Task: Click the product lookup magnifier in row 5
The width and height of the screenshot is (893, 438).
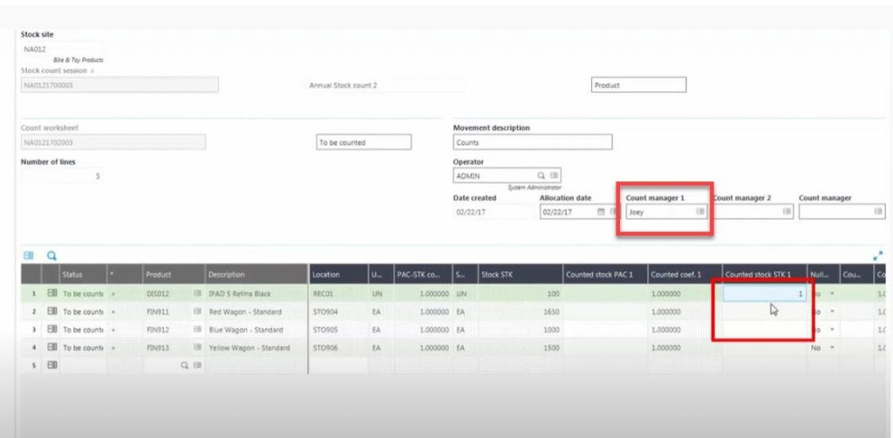Action: tap(184, 366)
